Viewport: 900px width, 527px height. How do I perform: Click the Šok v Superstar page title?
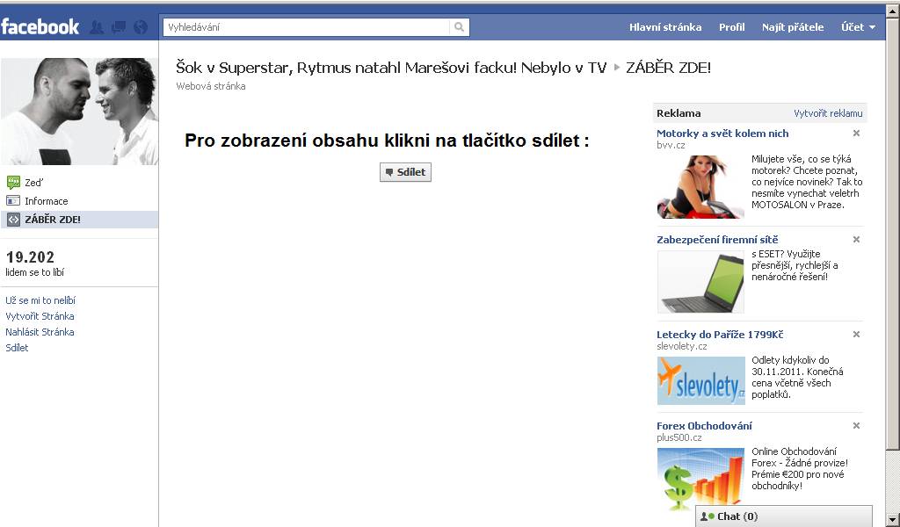point(391,68)
